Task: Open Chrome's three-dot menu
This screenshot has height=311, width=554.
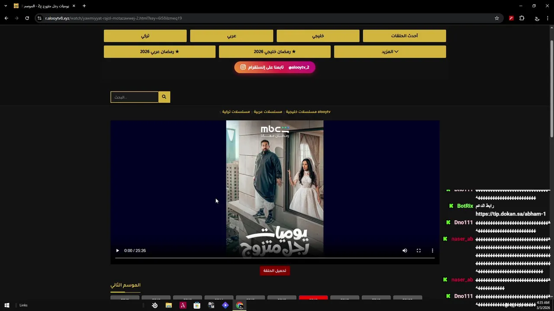Action: coord(548,18)
